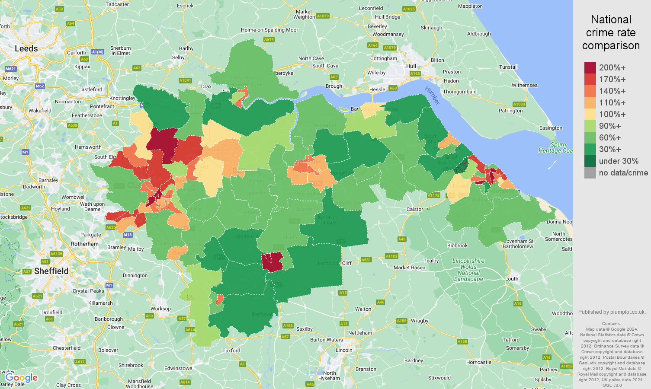Viewport: 651px width, 389px height.
Task: Click the Easington village label
Action: tap(551, 128)
